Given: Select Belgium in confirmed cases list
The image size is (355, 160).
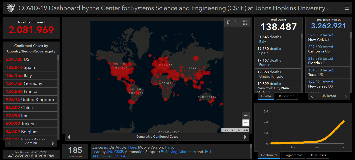Looking at the screenshot, I should click(30, 132).
